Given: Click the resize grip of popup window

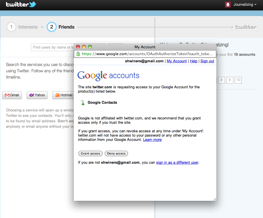Looking at the screenshot, I should coord(214,199).
